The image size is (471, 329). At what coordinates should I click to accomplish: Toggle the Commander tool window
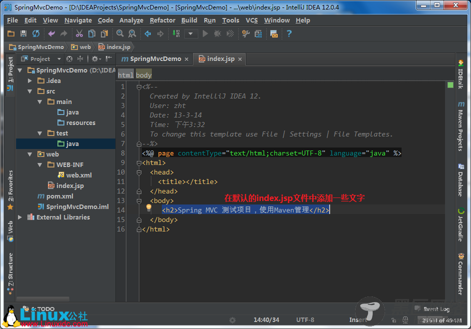click(x=461, y=274)
